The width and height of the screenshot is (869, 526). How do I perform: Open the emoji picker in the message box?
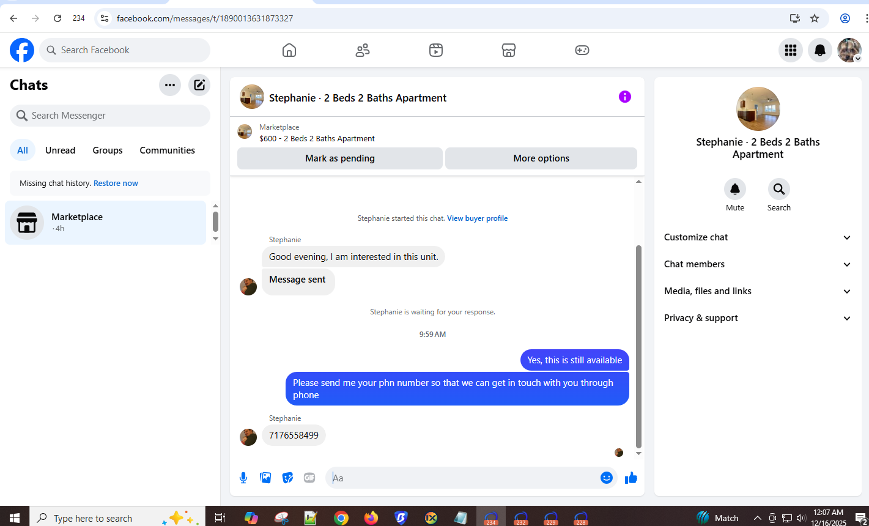click(x=607, y=478)
